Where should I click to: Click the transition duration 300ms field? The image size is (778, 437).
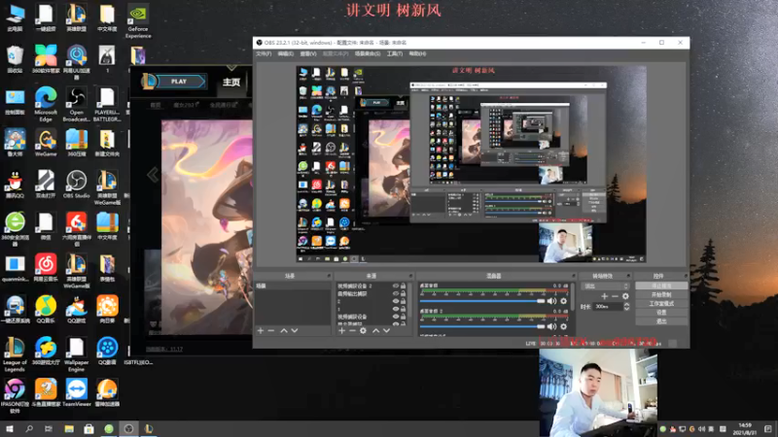[608, 307]
